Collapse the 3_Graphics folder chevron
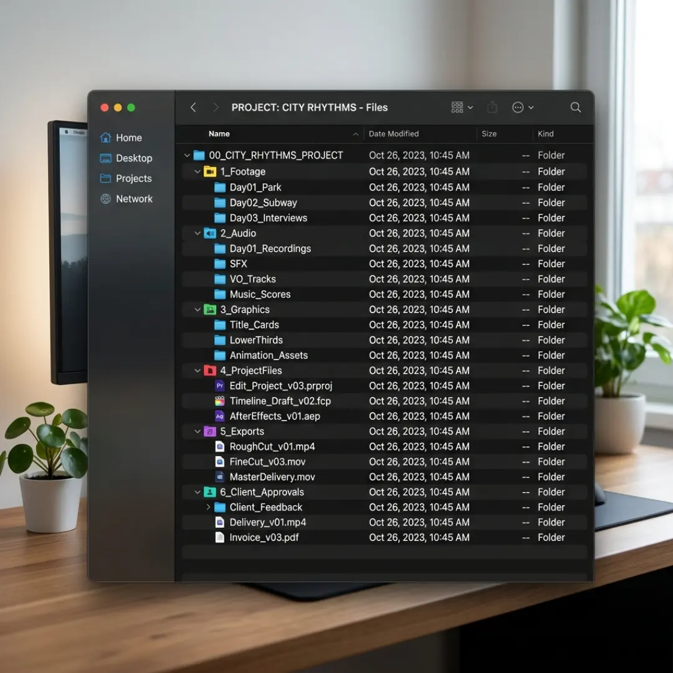Viewport: 673px width, 673px height. [198, 310]
